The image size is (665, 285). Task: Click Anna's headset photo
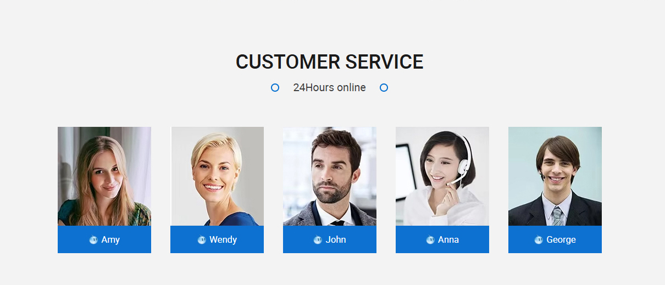[442, 176]
